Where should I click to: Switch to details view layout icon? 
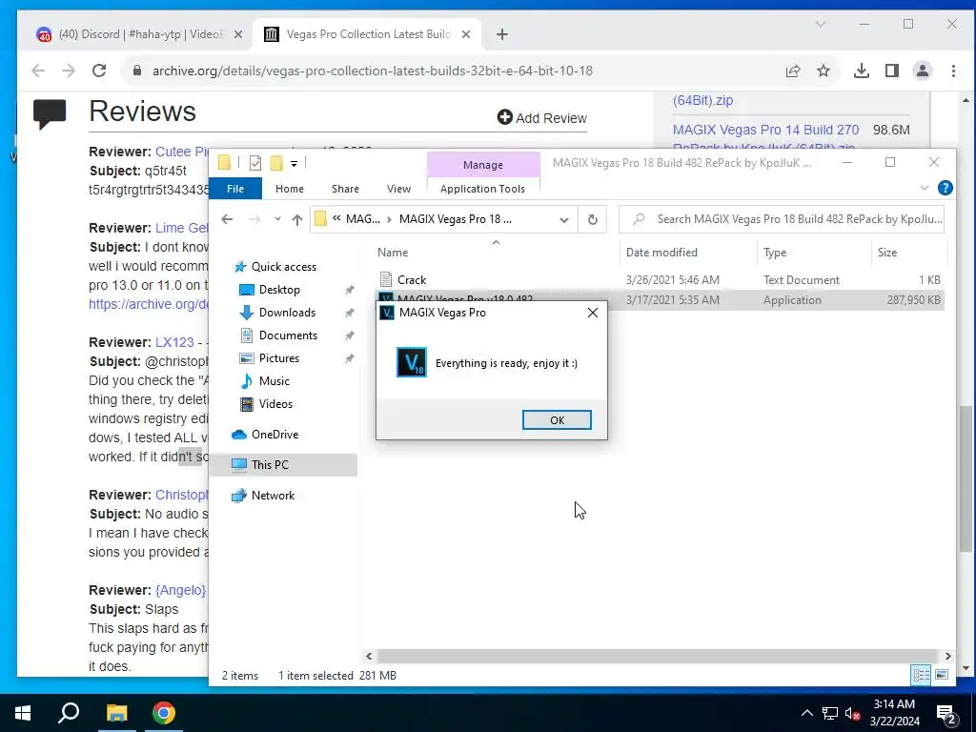pos(921,675)
